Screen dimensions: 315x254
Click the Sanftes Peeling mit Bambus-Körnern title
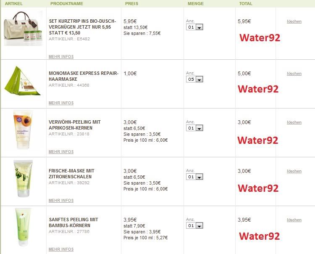click(73, 222)
